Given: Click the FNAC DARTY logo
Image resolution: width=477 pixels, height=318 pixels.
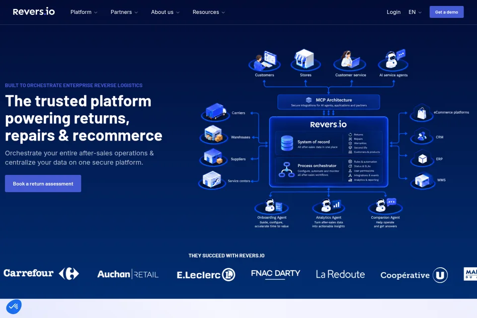Looking at the screenshot, I should pos(276,274).
